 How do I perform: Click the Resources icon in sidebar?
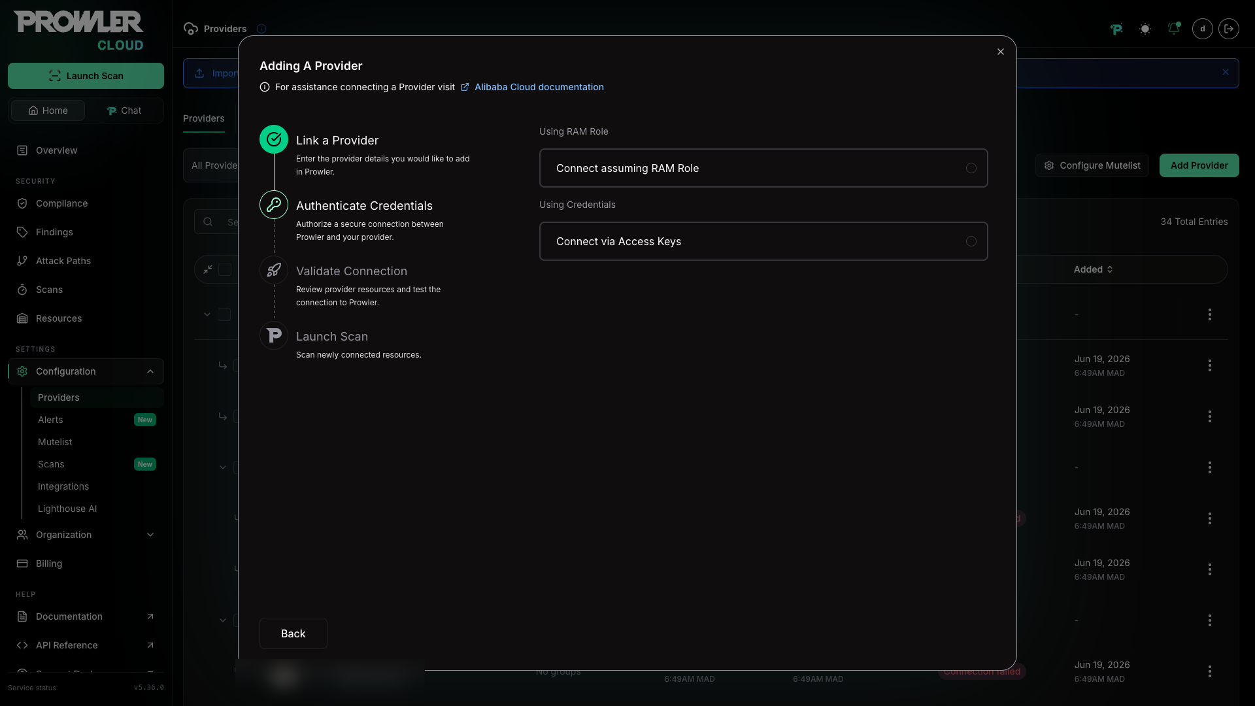22,318
